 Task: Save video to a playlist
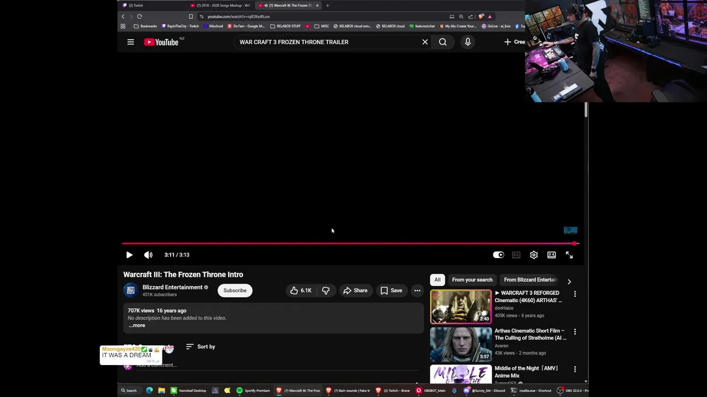[x=391, y=291]
